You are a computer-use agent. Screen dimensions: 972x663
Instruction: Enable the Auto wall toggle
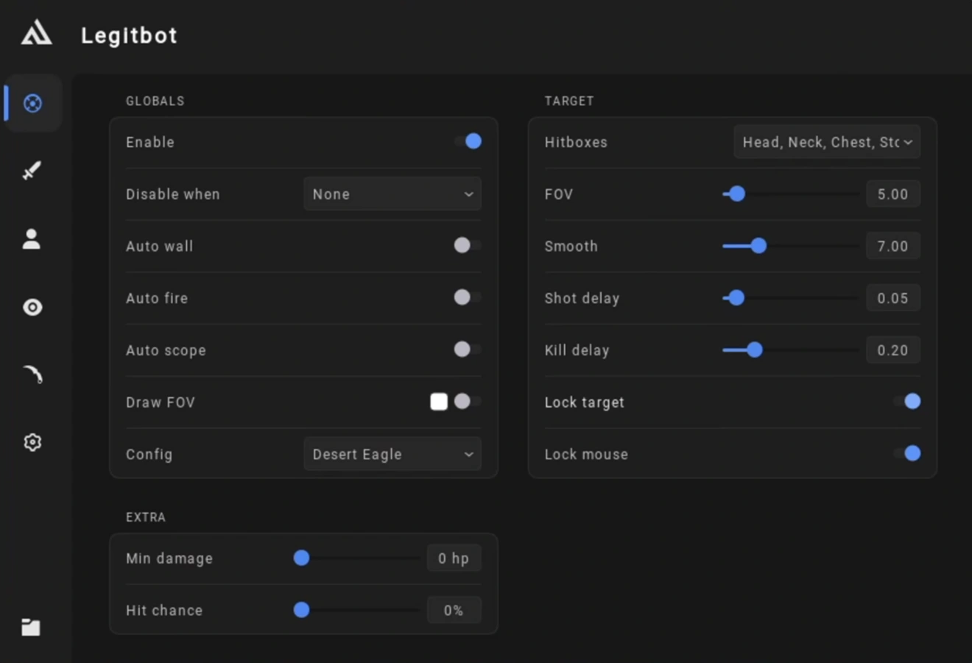pyautogui.click(x=468, y=245)
